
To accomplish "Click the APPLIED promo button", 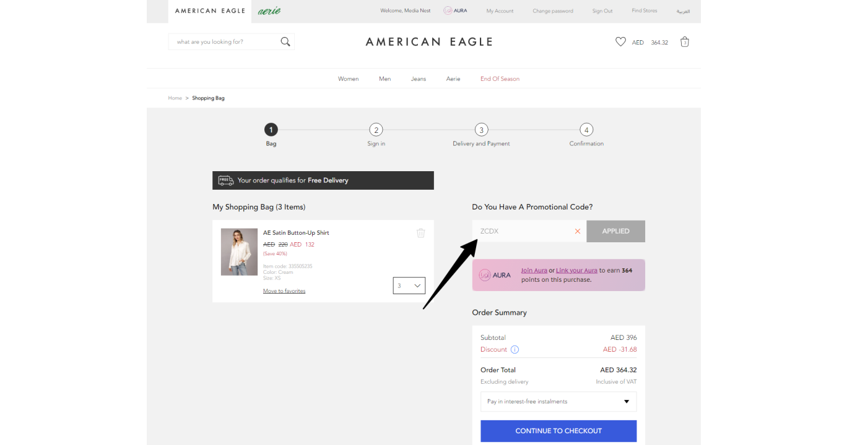I will point(615,231).
